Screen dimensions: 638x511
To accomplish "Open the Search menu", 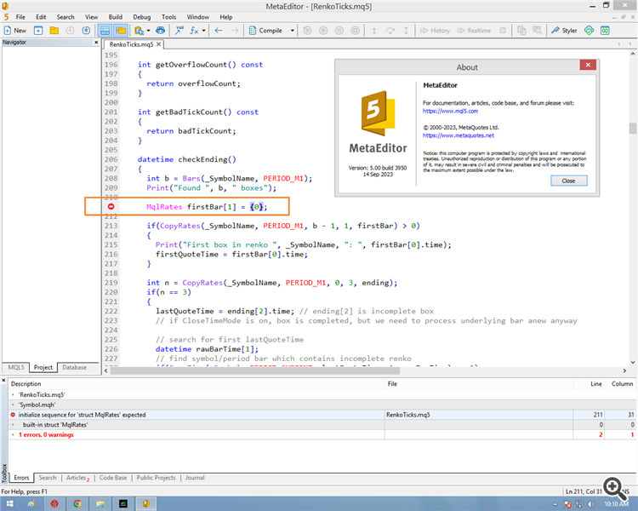I will point(66,17).
